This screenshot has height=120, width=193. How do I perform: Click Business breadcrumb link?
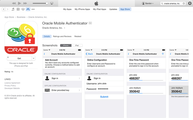(x=21, y=17)
